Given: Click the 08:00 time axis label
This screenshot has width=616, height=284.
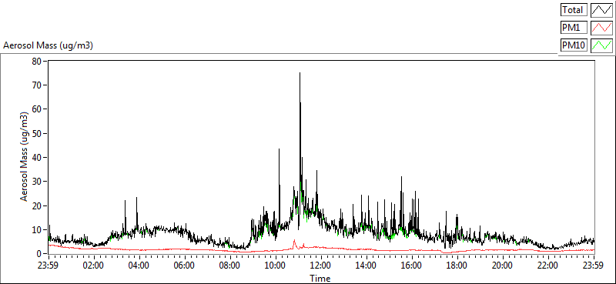Looking at the screenshot, I should [x=229, y=266].
